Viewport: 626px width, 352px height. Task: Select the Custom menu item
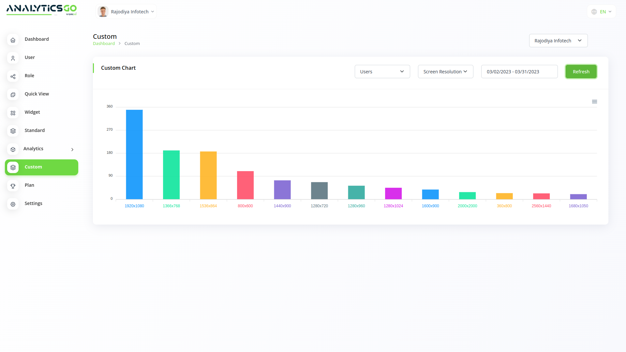[41, 167]
